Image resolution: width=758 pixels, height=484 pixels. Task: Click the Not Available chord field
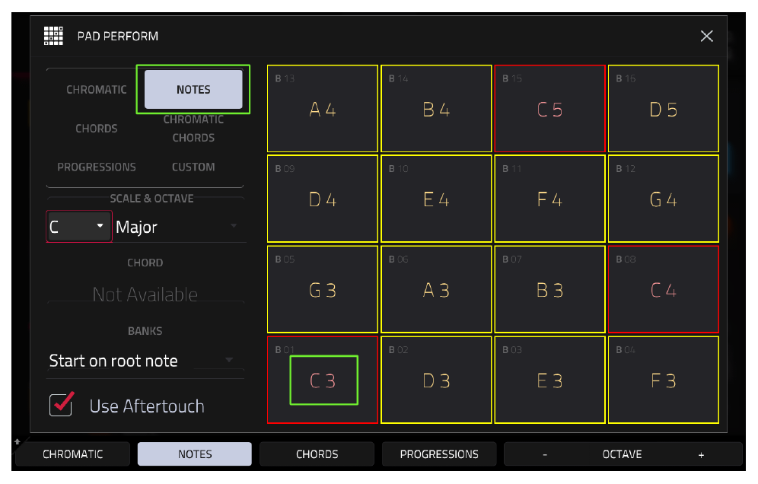click(145, 295)
